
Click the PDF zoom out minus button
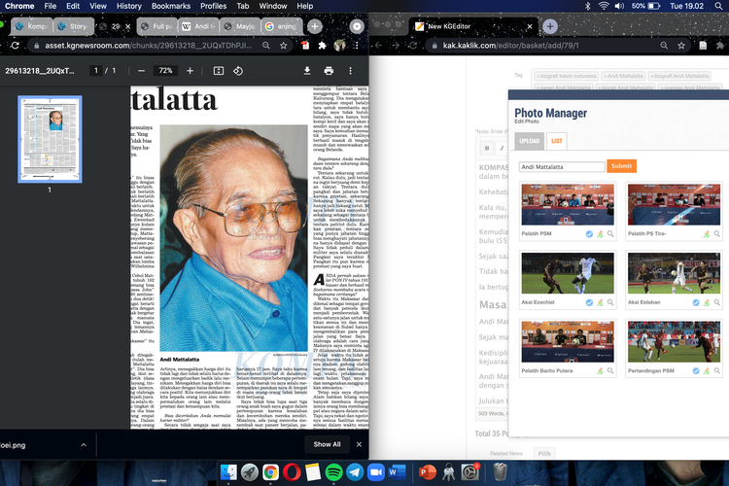point(142,71)
